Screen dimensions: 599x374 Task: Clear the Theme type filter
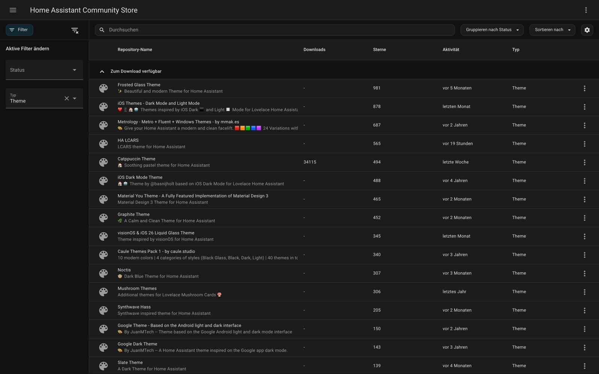[67, 98]
